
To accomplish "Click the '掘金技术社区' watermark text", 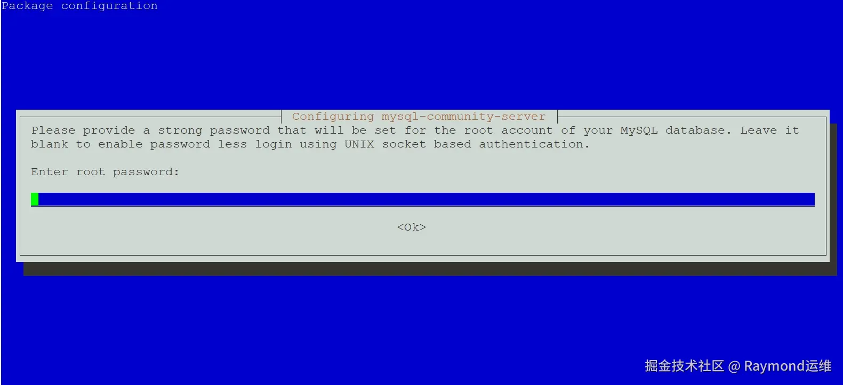I will pyautogui.click(x=684, y=366).
